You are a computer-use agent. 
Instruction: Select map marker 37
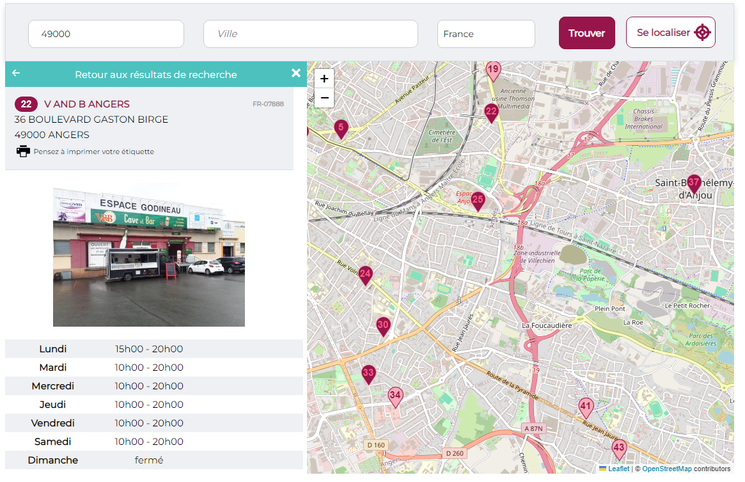point(694,183)
